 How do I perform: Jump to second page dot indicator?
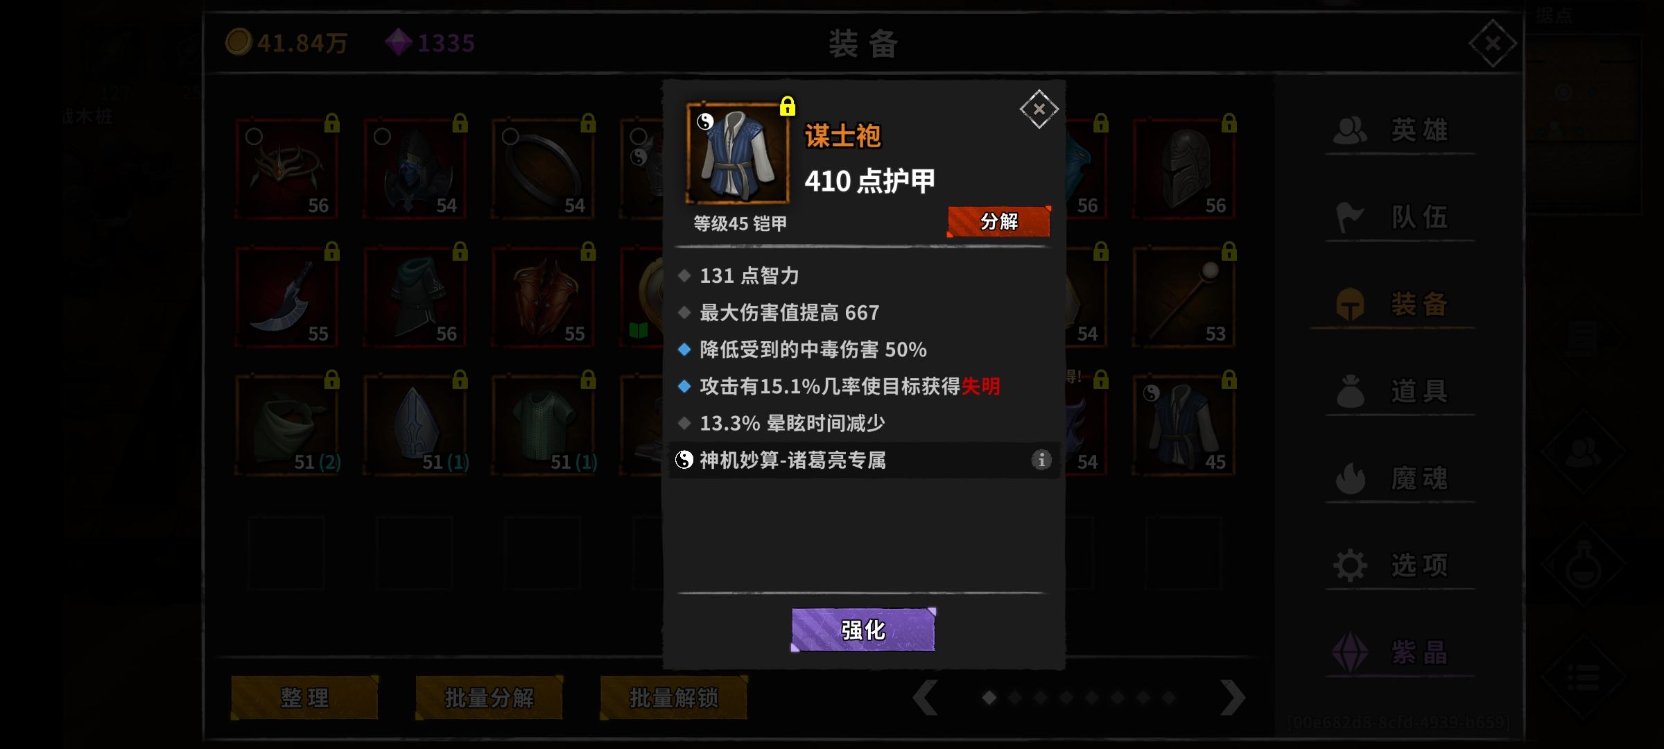click(x=1015, y=698)
